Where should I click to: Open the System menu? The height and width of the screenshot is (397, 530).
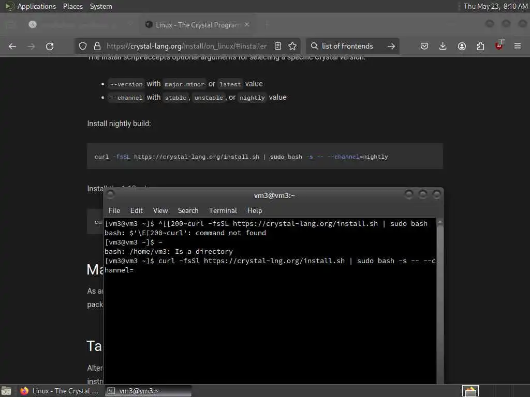click(101, 6)
